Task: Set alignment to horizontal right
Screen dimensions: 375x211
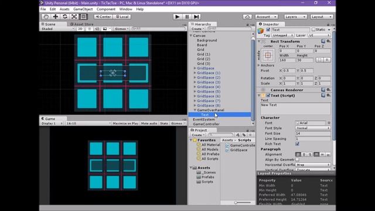Action: (310, 155)
